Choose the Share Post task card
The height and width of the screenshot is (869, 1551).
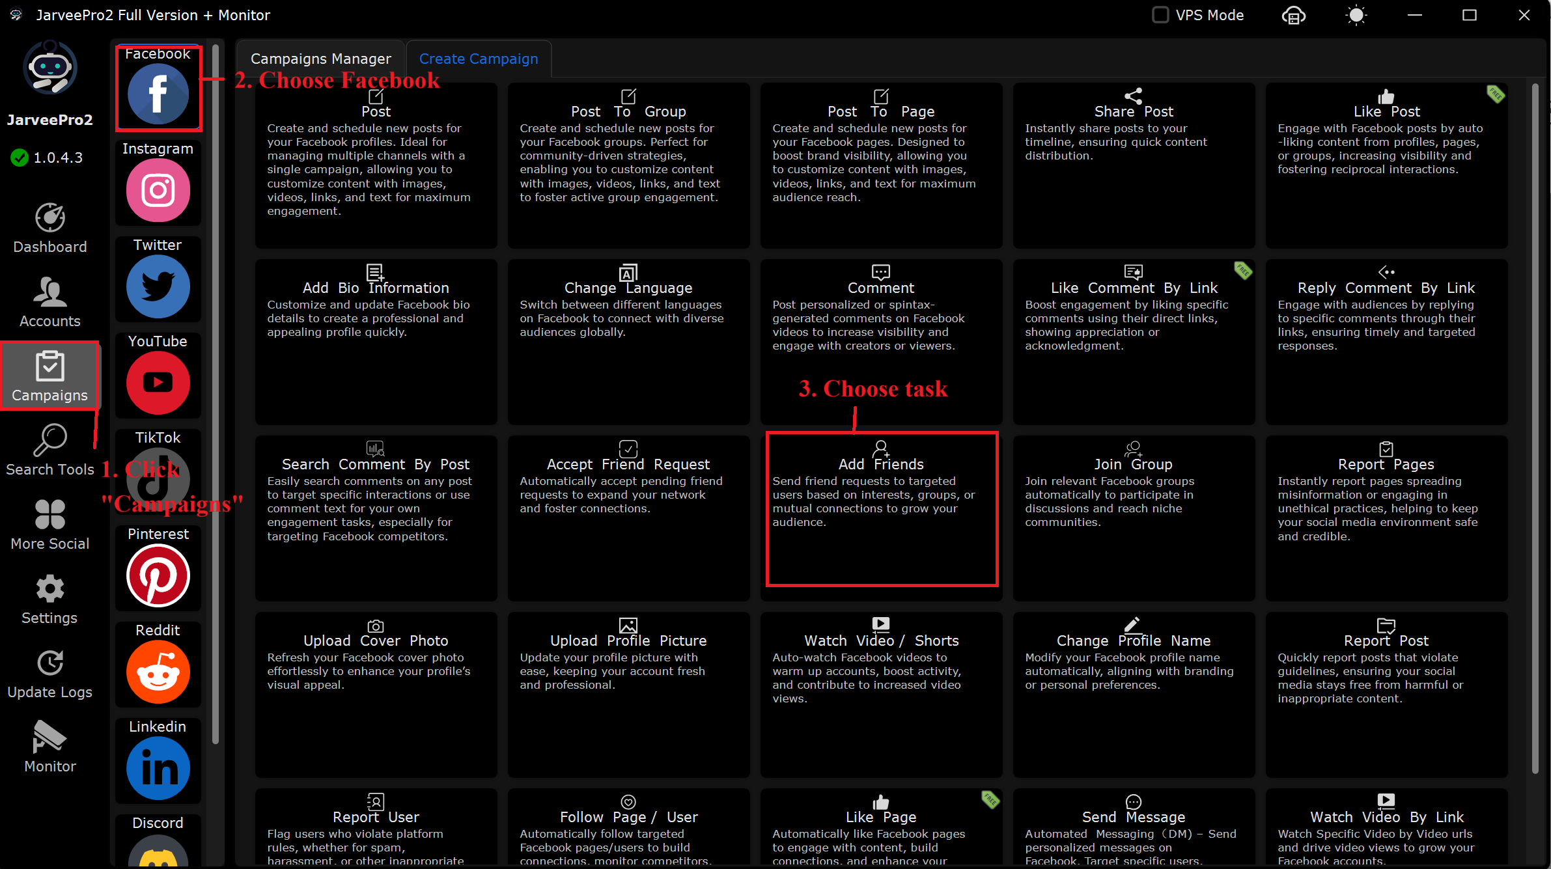1134,165
